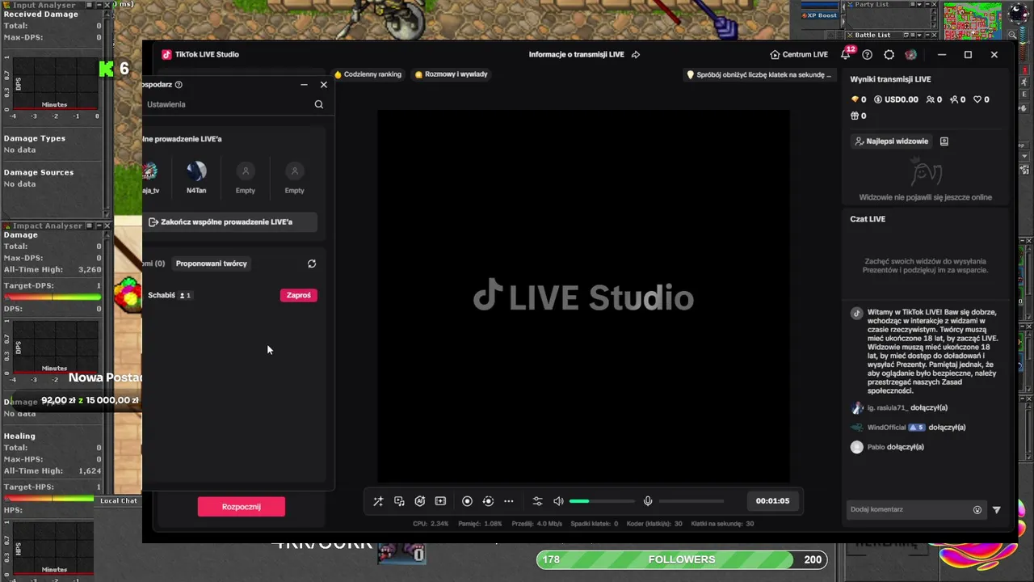The height and width of the screenshot is (582, 1034).
Task: Click Pablo in chat
Action: (876, 447)
